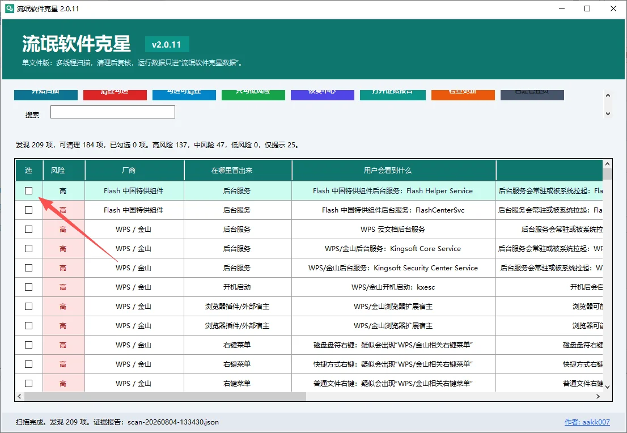
Task: Click the table's vertical scrollbar thumb
Action: 607,175
